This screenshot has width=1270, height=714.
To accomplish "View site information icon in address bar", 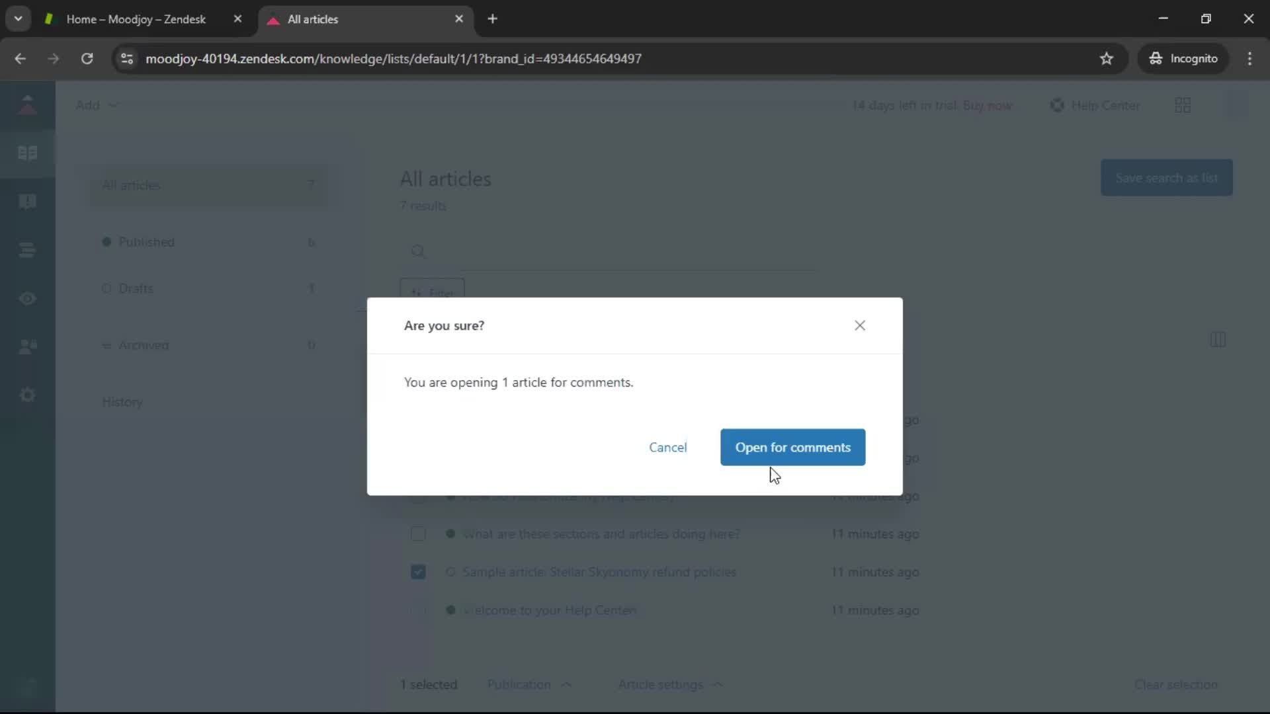I will (x=127, y=58).
